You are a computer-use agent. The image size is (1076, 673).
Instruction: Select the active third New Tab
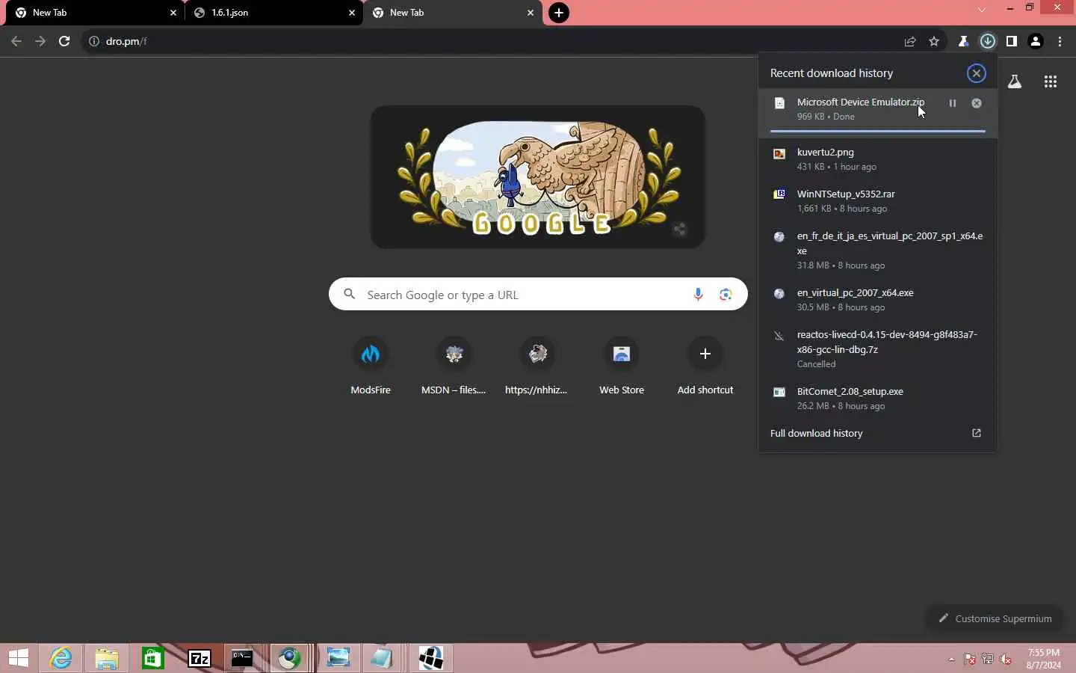coord(453,13)
